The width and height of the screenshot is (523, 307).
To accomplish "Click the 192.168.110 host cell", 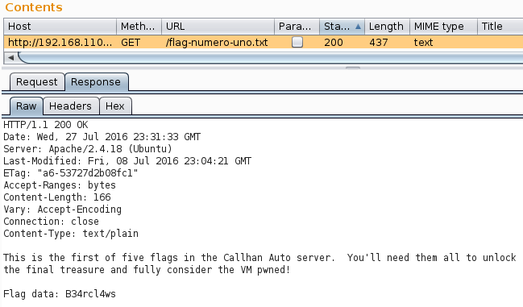I will [x=60, y=43].
